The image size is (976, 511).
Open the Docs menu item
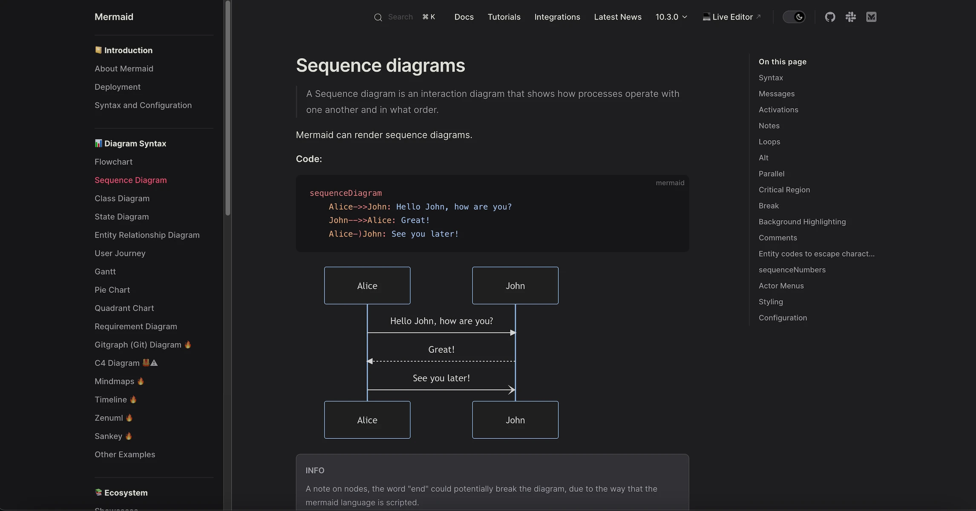click(x=464, y=17)
